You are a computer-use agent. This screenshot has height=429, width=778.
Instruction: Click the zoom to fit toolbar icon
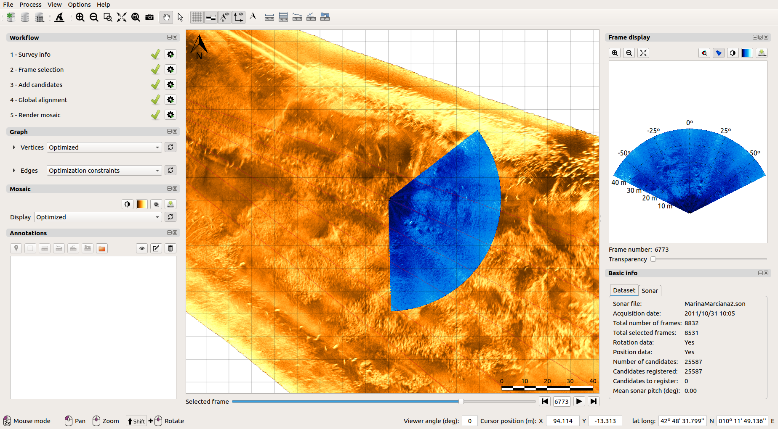pos(122,17)
